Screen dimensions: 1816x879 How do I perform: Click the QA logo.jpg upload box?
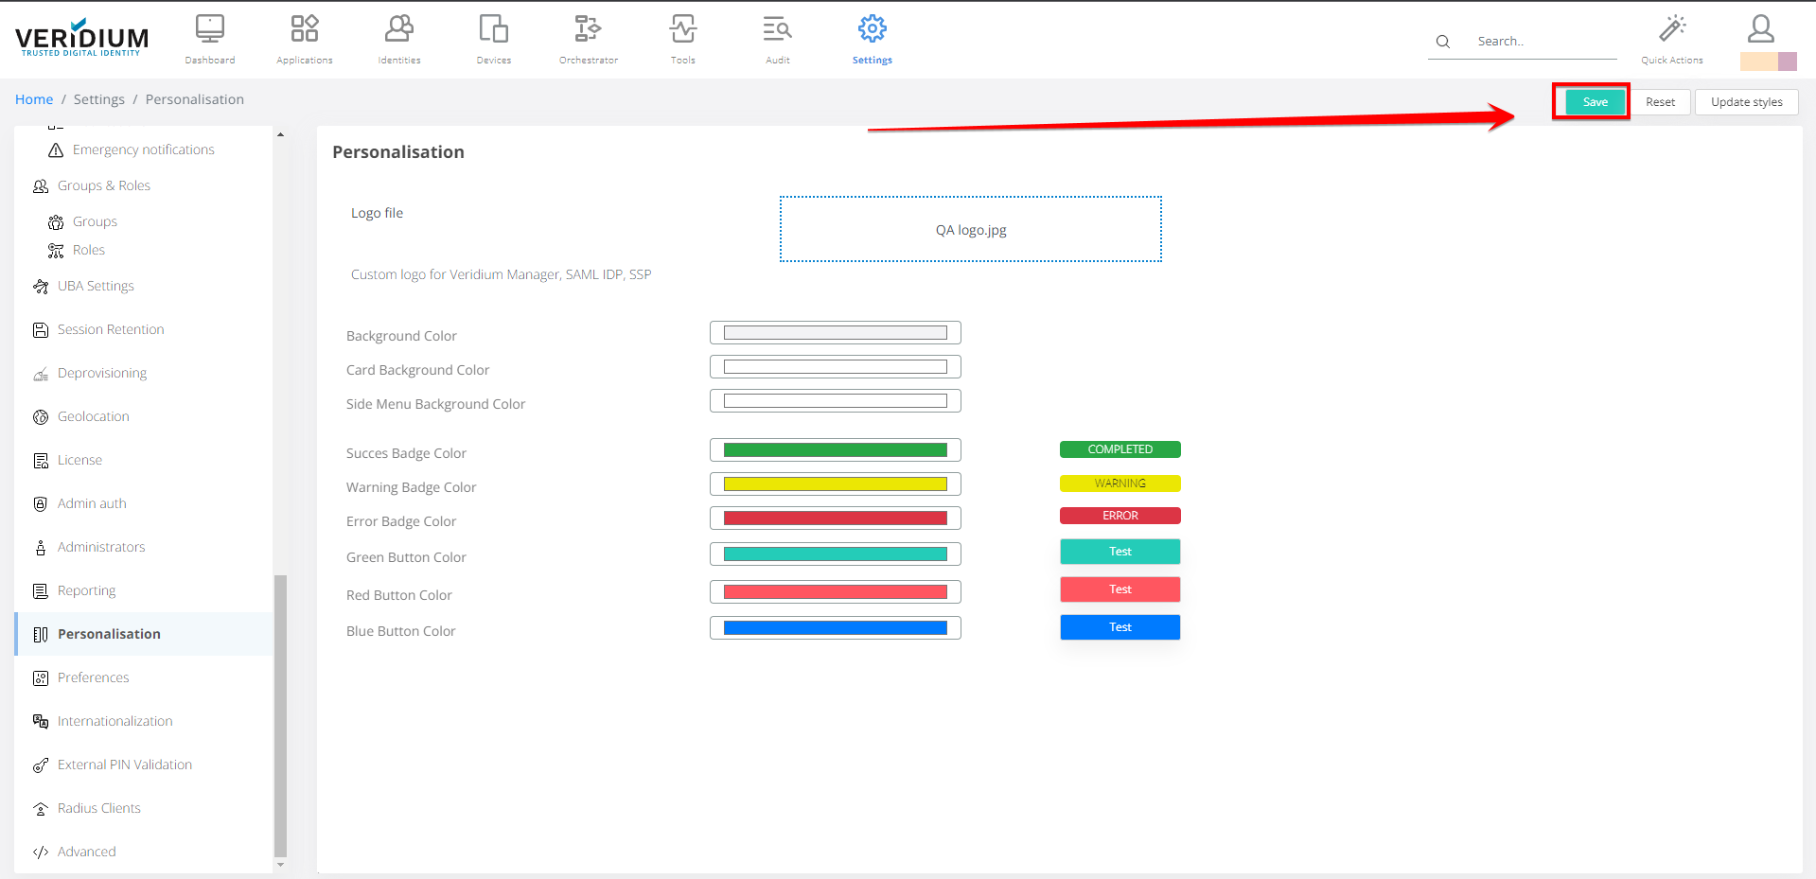[x=970, y=230]
